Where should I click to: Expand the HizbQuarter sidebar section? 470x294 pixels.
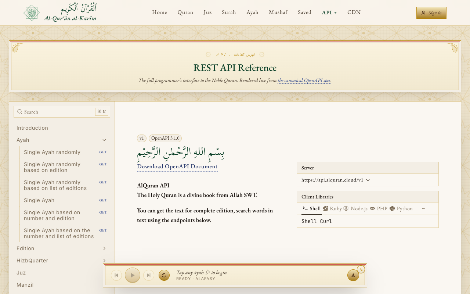tap(62, 261)
